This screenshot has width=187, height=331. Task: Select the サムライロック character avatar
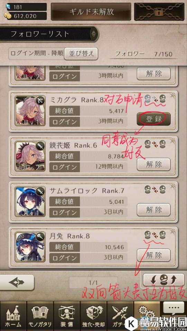(x=30, y=201)
